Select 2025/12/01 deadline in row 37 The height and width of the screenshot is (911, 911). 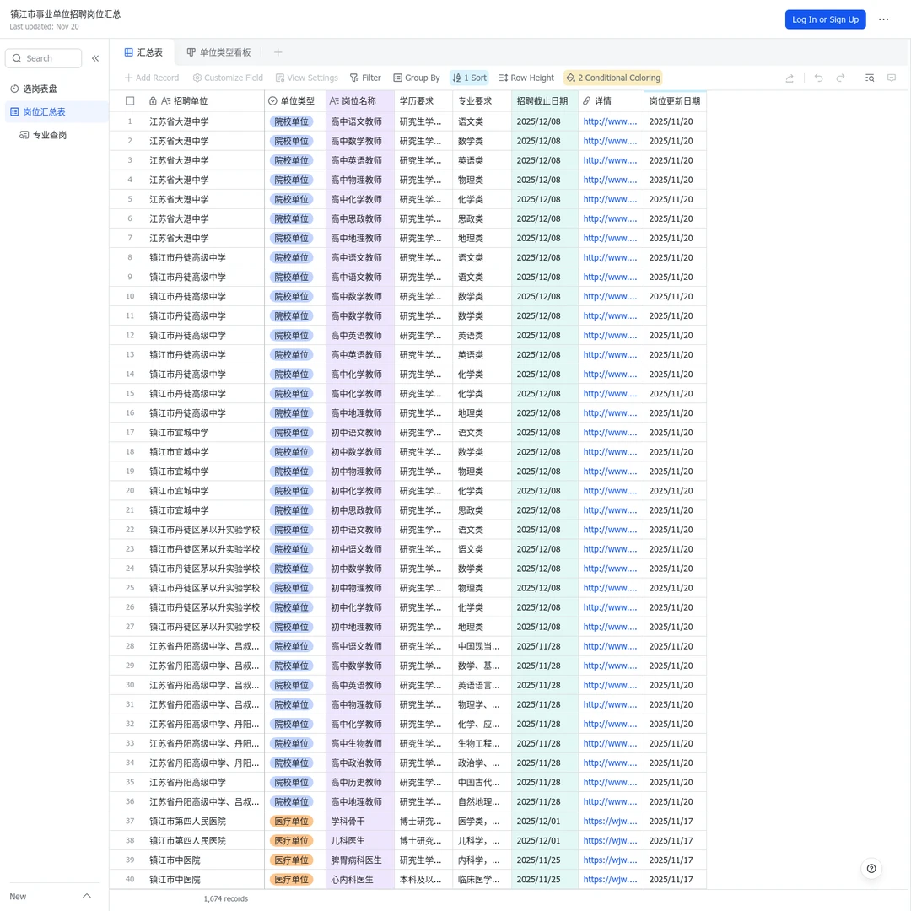(545, 821)
